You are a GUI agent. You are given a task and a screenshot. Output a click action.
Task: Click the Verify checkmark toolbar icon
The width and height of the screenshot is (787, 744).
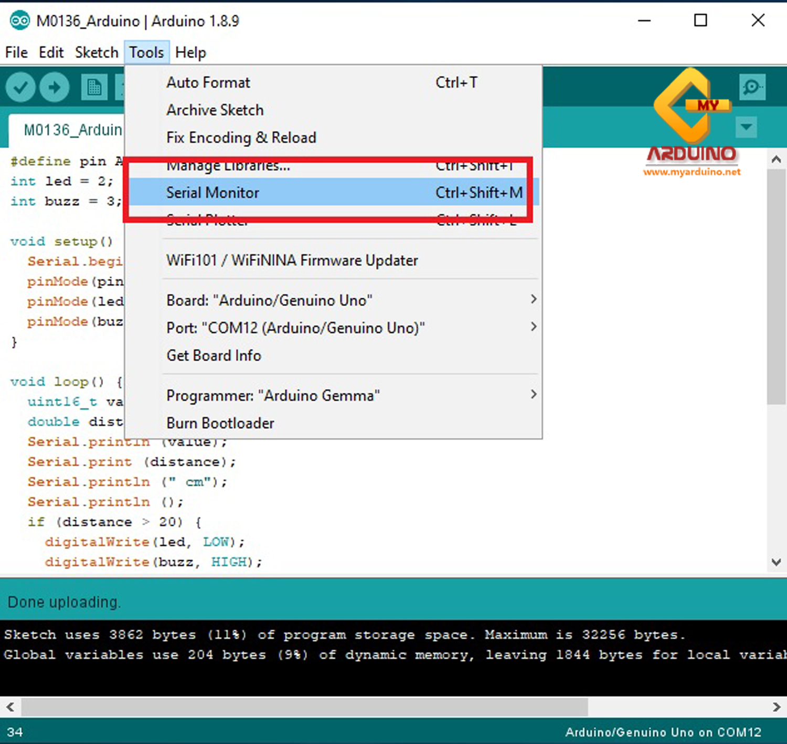tap(21, 87)
